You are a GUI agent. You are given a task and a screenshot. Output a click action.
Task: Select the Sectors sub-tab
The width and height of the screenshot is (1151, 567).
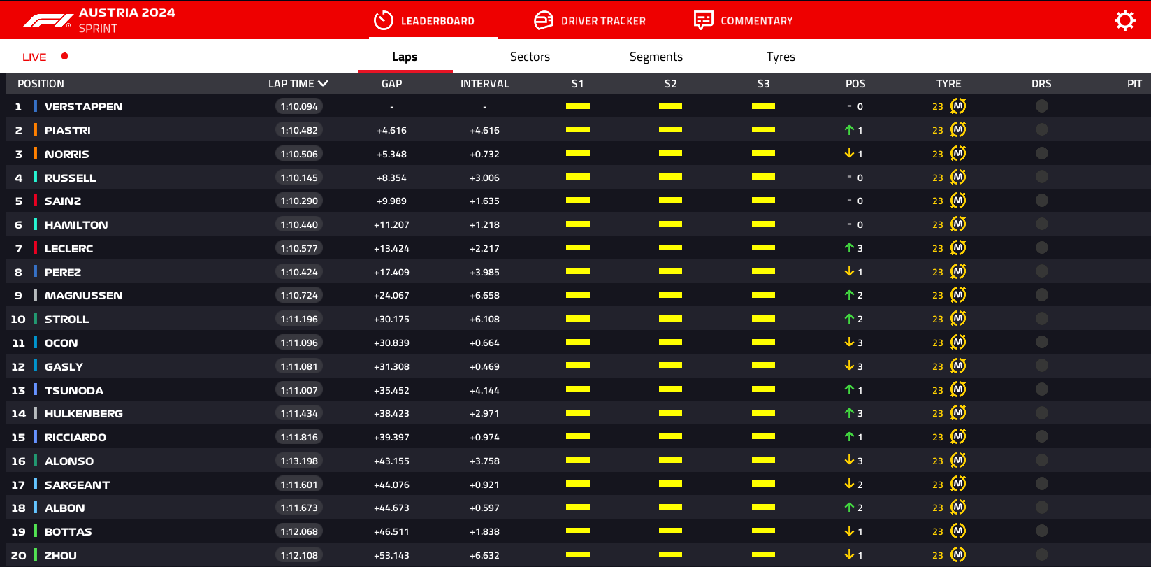coord(530,57)
